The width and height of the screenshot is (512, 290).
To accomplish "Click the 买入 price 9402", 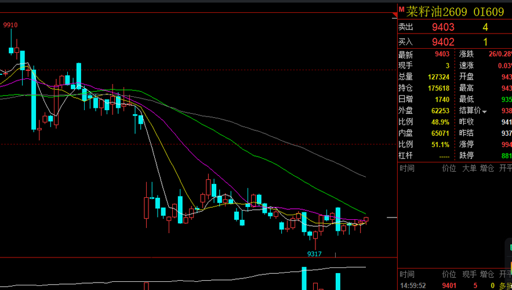I will pos(443,42).
